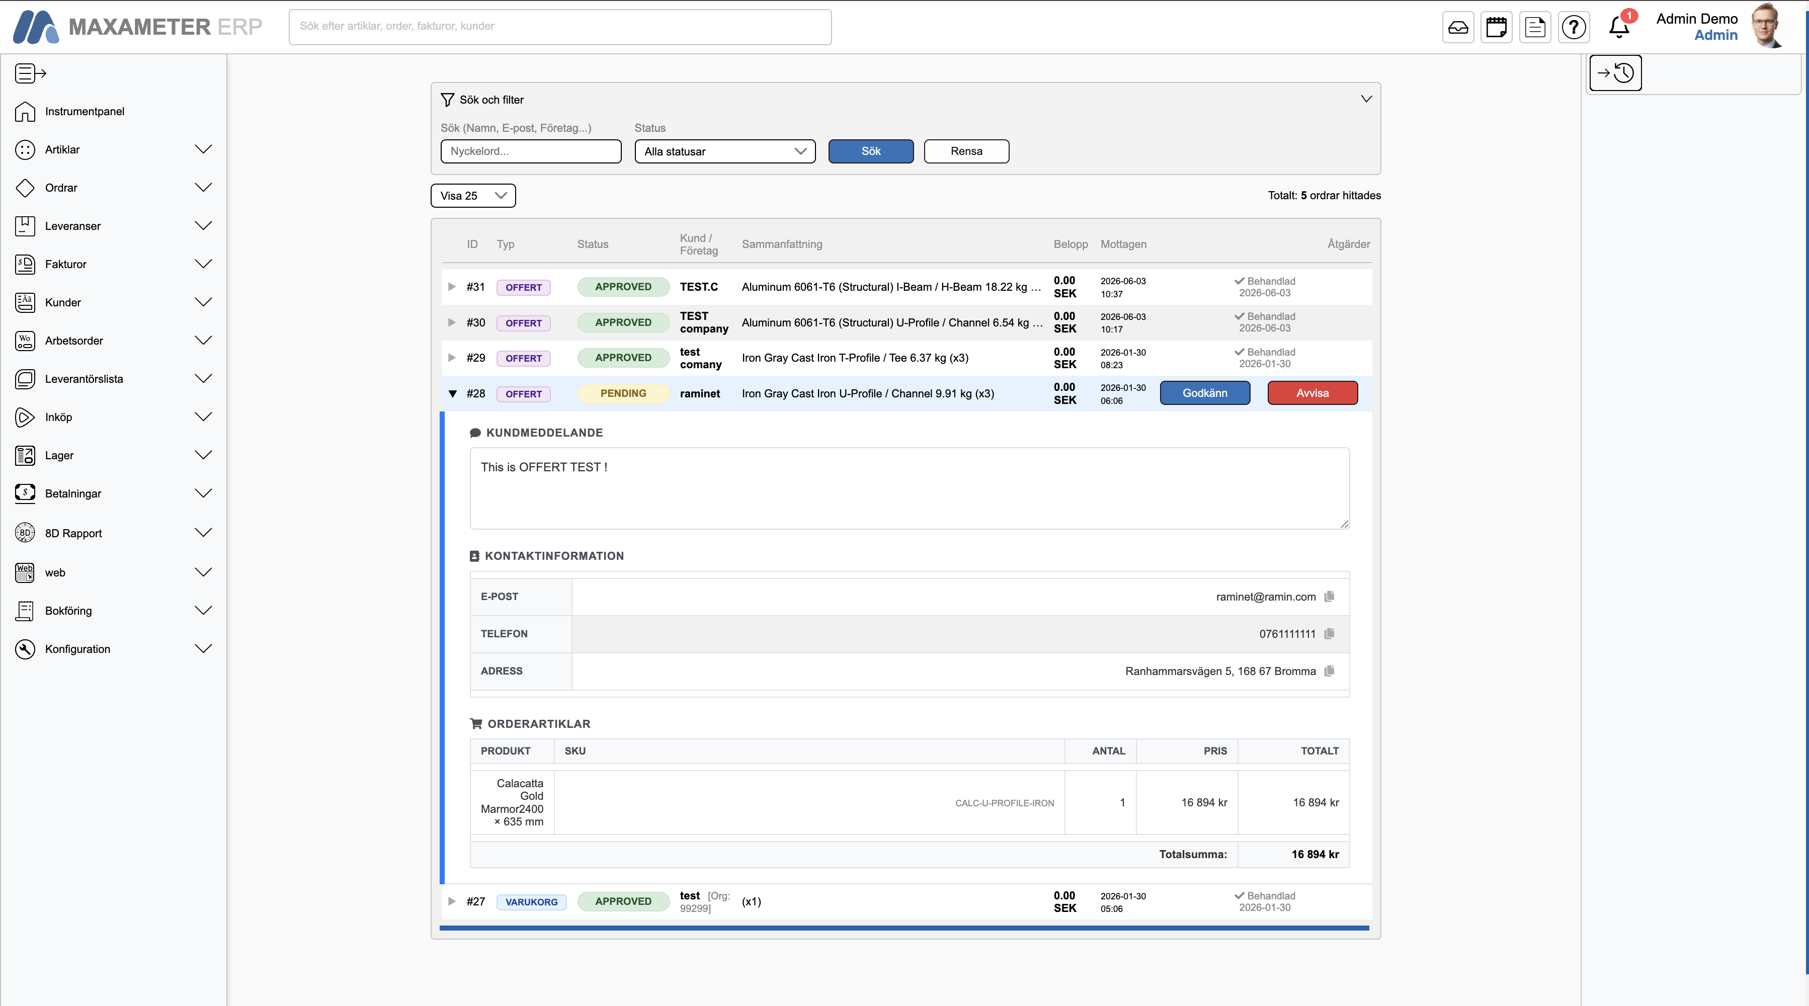Click the APPROVED badge on order #30
Viewport: 1809px width, 1006px height.
[x=623, y=323]
